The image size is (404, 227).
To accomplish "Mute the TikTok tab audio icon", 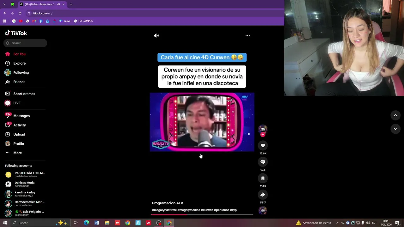I will (58, 4).
